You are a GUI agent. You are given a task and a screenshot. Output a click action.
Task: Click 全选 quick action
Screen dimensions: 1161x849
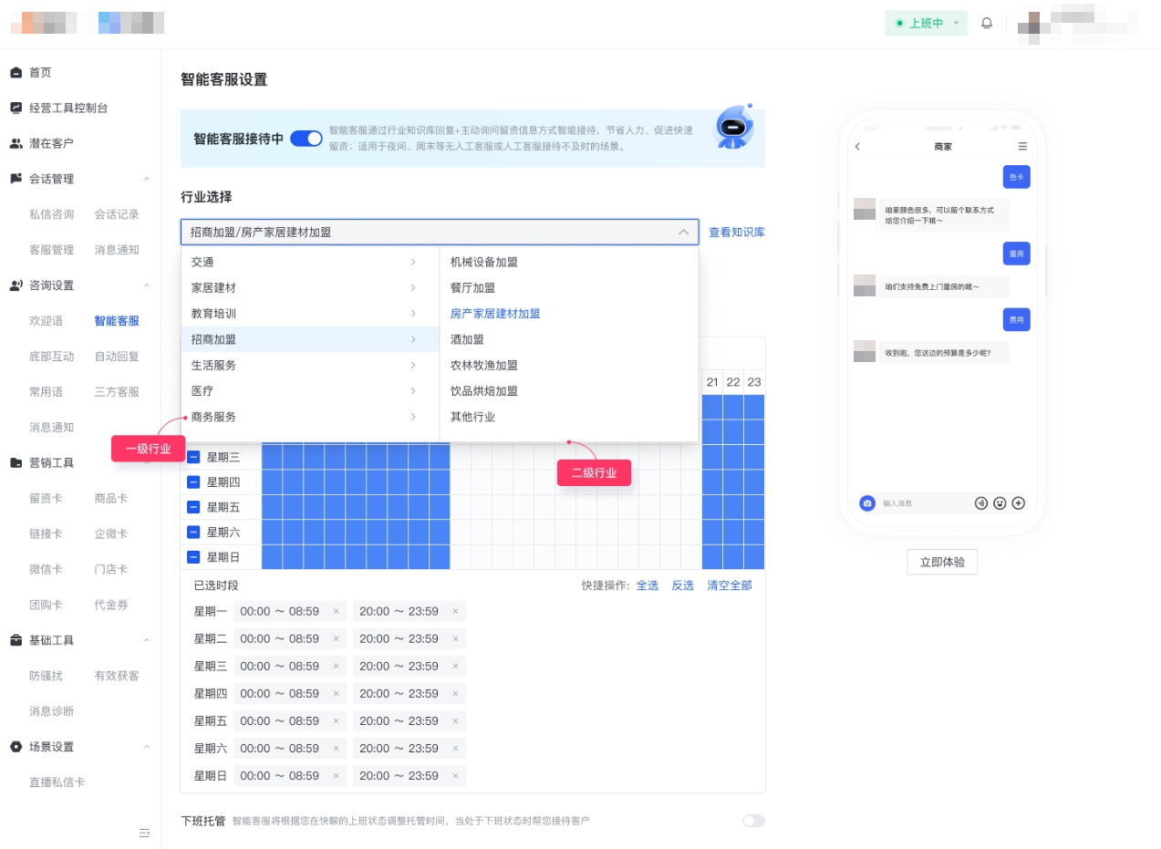click(x=648, y=585)
